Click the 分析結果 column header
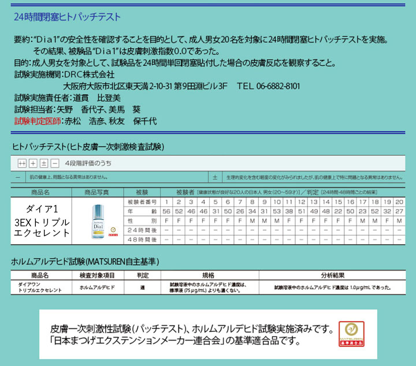 (332, 275)
